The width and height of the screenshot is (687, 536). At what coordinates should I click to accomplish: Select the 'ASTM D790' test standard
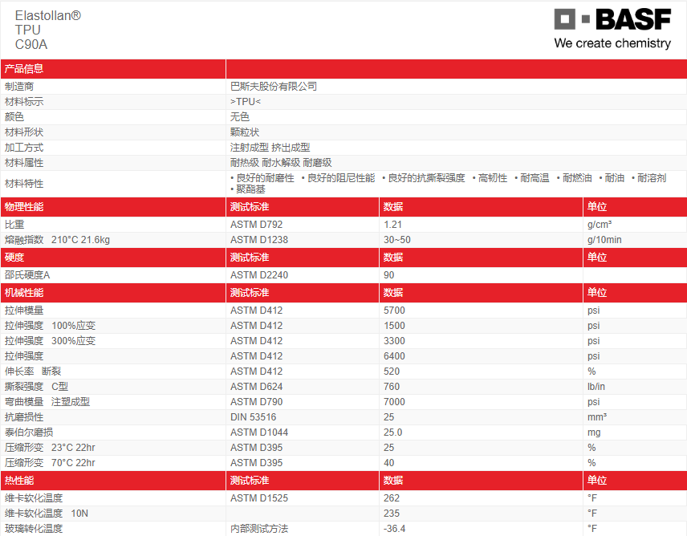[x=256, y=402]
